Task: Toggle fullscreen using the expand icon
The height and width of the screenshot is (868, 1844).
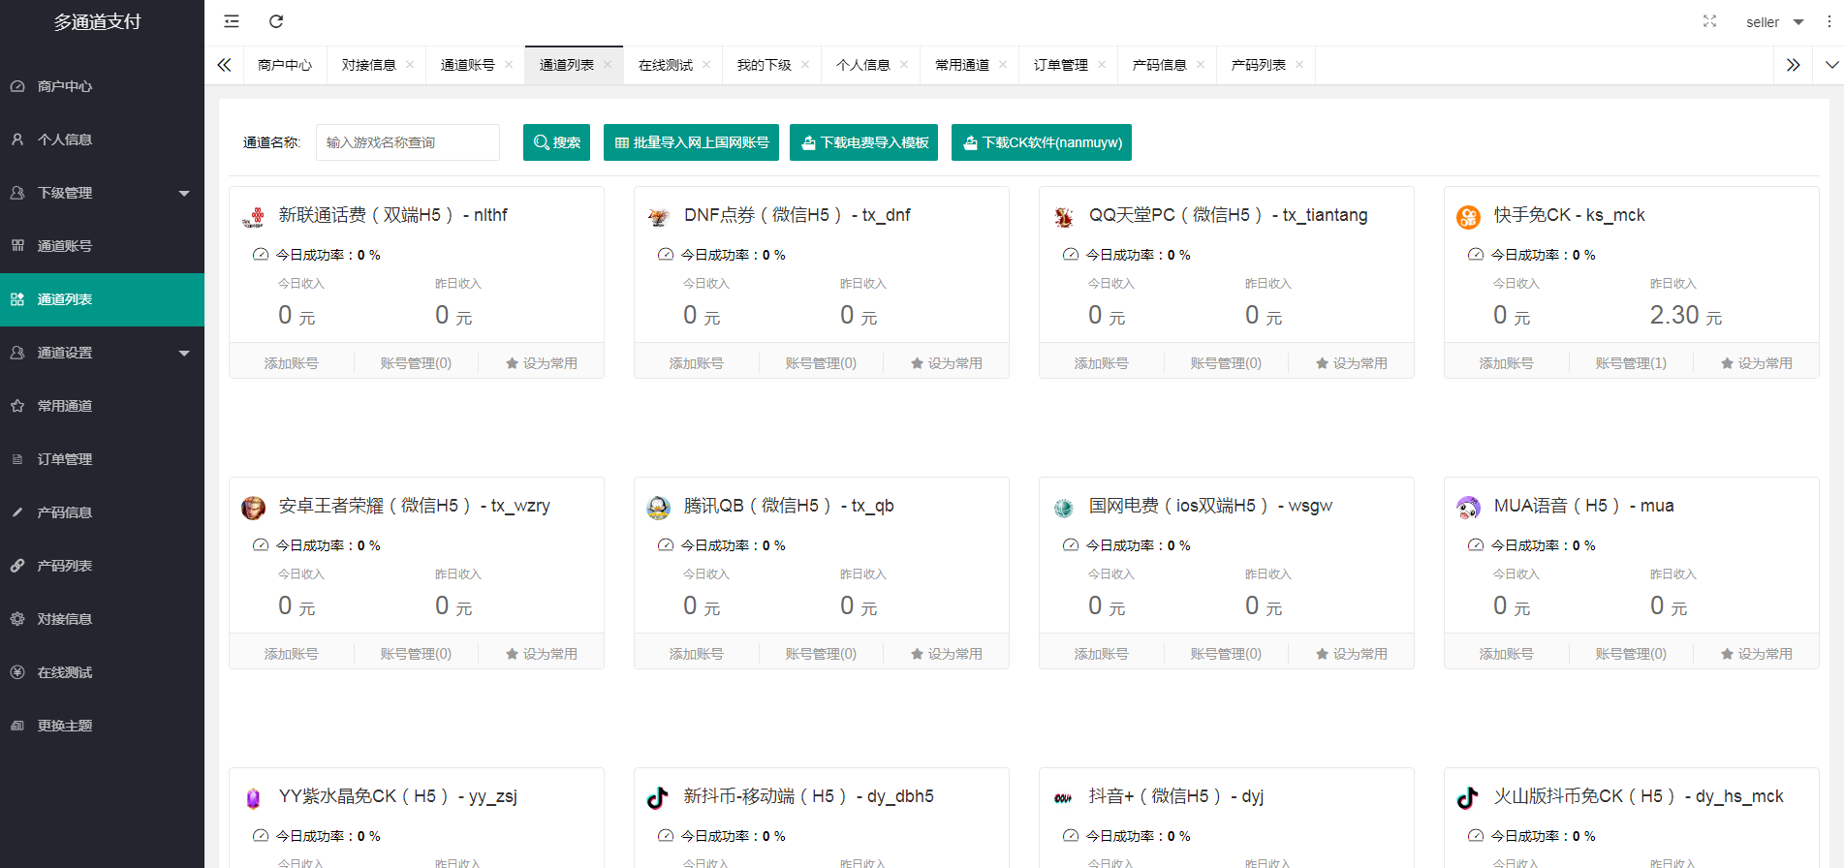Action: 1709,21
